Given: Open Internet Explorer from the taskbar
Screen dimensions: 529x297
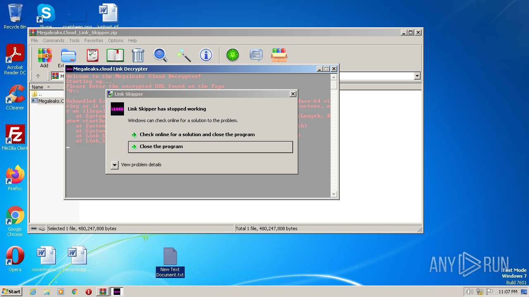Looking at the screenshot, I should pyautogui.click(x=33, y=292).
